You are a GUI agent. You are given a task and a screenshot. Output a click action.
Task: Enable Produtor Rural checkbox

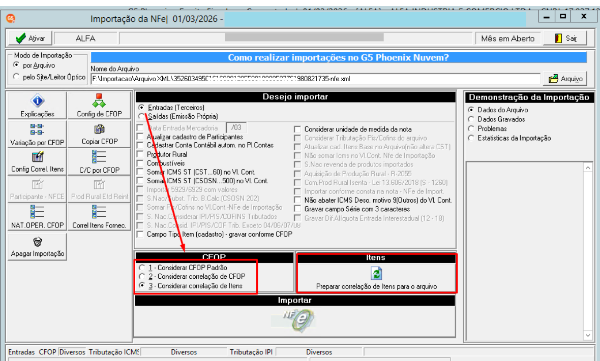pos(140,154)
